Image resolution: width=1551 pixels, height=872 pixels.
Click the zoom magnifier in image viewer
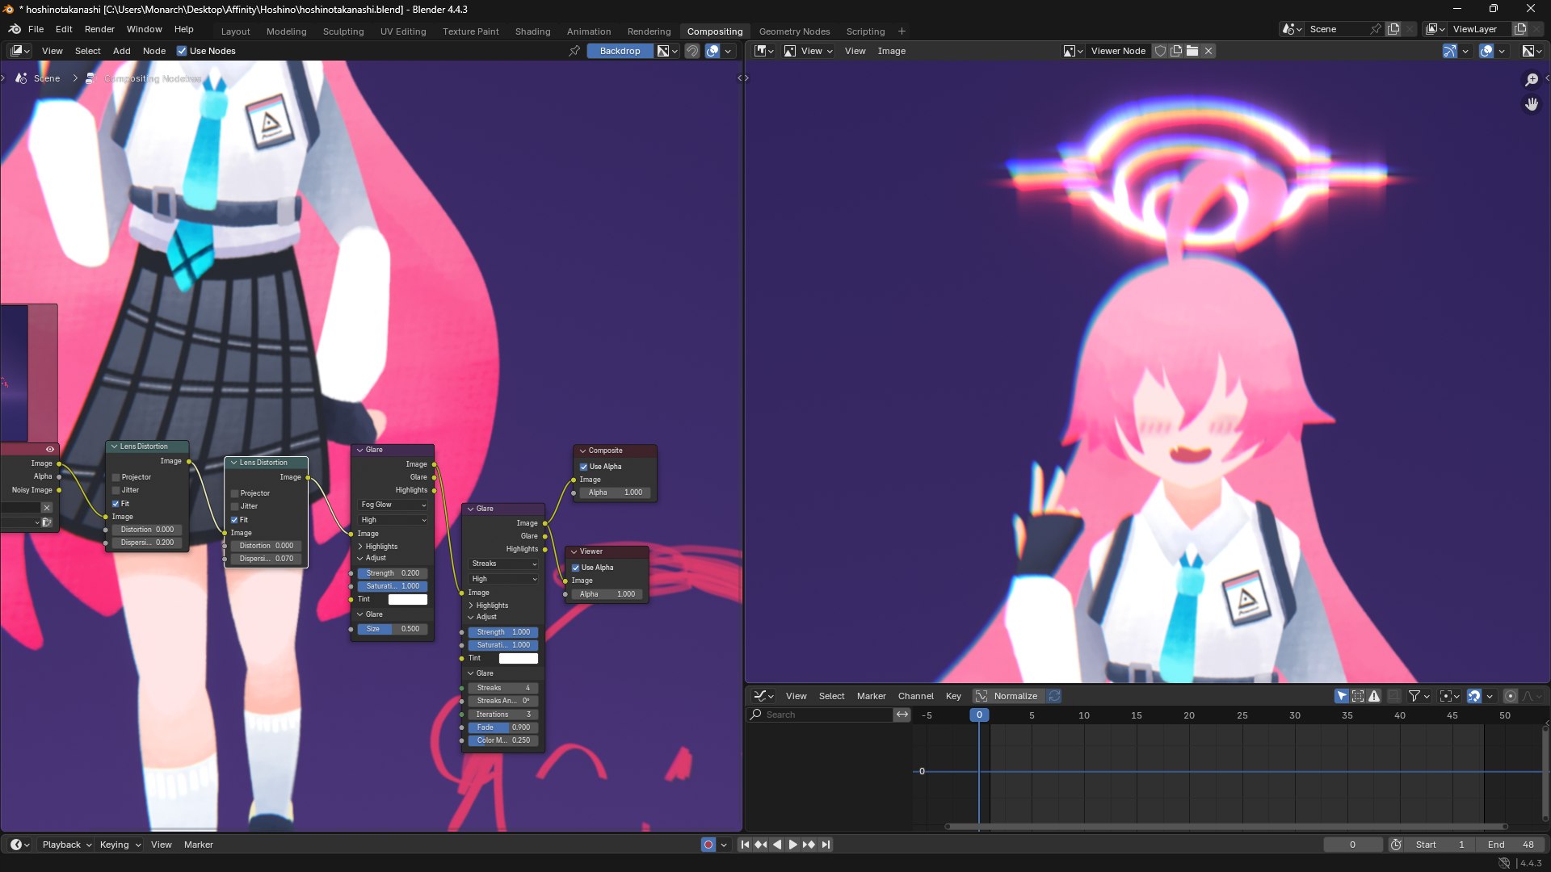(x=1532, y=79)
